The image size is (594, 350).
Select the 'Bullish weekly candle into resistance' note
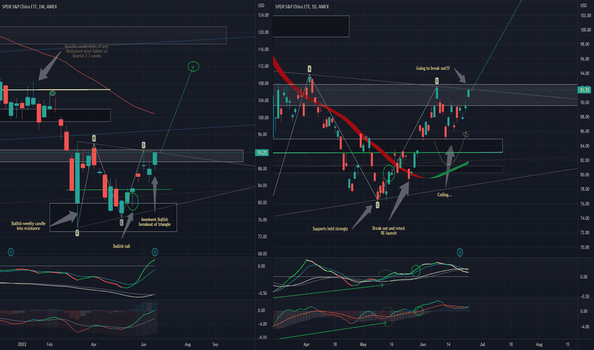click(29, 226)
